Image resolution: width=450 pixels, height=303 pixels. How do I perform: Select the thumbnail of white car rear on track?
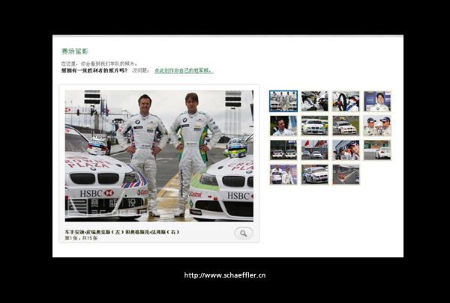point(377,150)
